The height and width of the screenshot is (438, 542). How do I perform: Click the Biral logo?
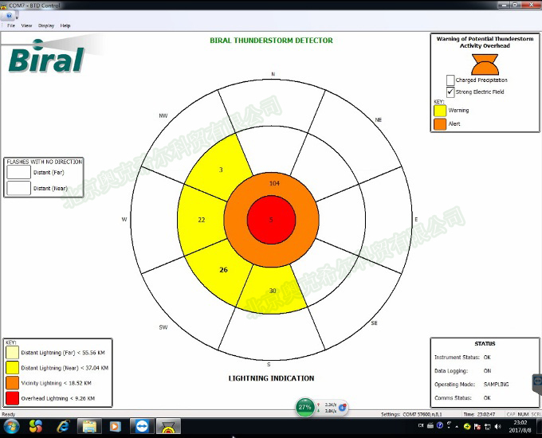[x=47, y=57]
